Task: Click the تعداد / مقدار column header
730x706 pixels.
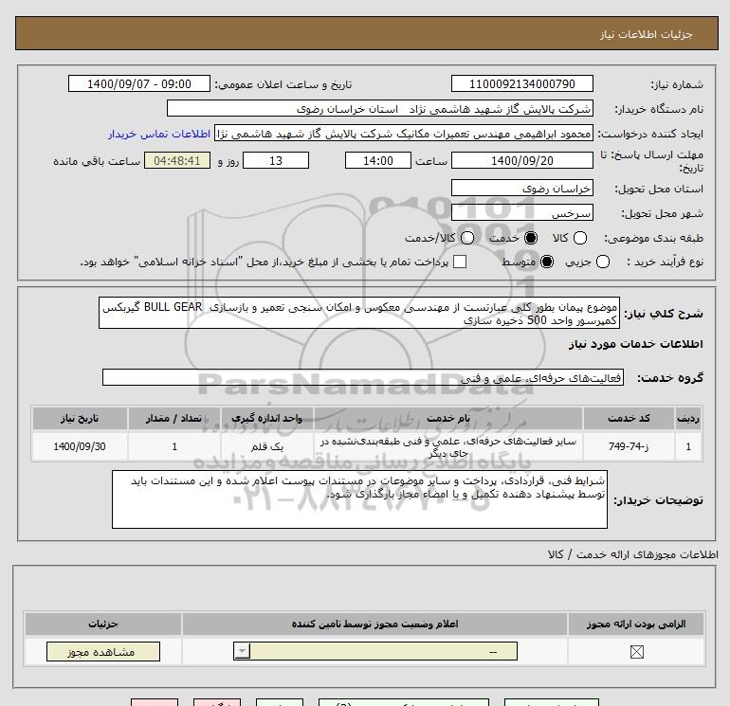Action: click(x=174, y=418)
